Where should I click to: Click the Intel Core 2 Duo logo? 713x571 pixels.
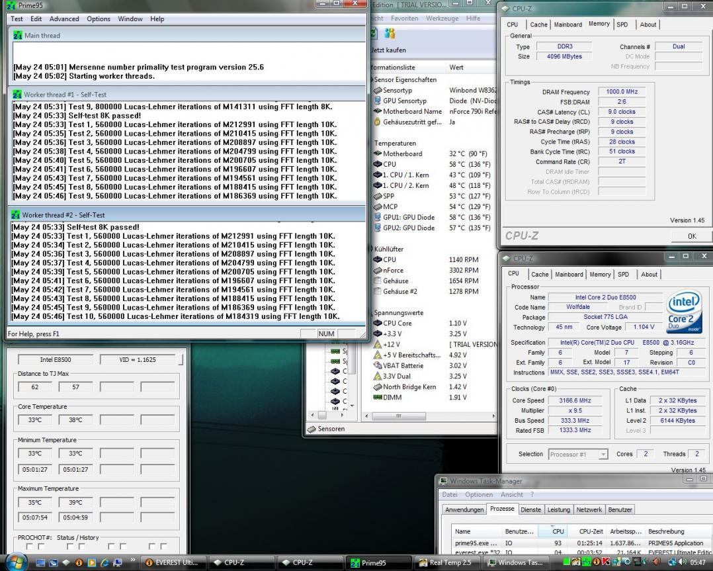pyautogui.click(x=685, y=312)
